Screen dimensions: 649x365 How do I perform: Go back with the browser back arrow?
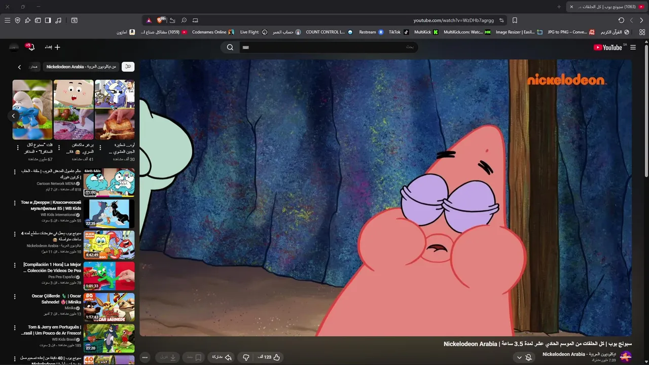click(641, 20)
